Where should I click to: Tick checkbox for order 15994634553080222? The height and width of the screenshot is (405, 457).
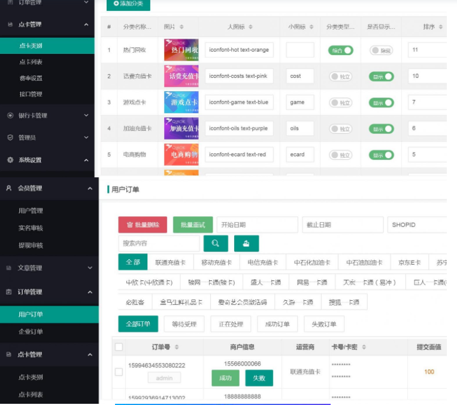coord(119,372)
